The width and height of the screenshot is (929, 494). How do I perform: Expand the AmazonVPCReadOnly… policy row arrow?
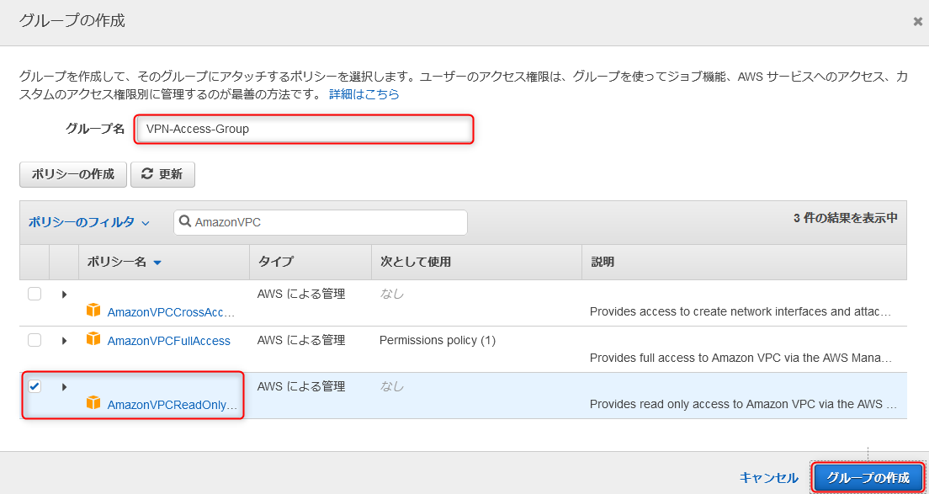(64, 387)
